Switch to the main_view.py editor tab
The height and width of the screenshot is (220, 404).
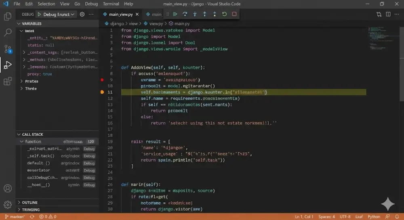tap(121, 15)
